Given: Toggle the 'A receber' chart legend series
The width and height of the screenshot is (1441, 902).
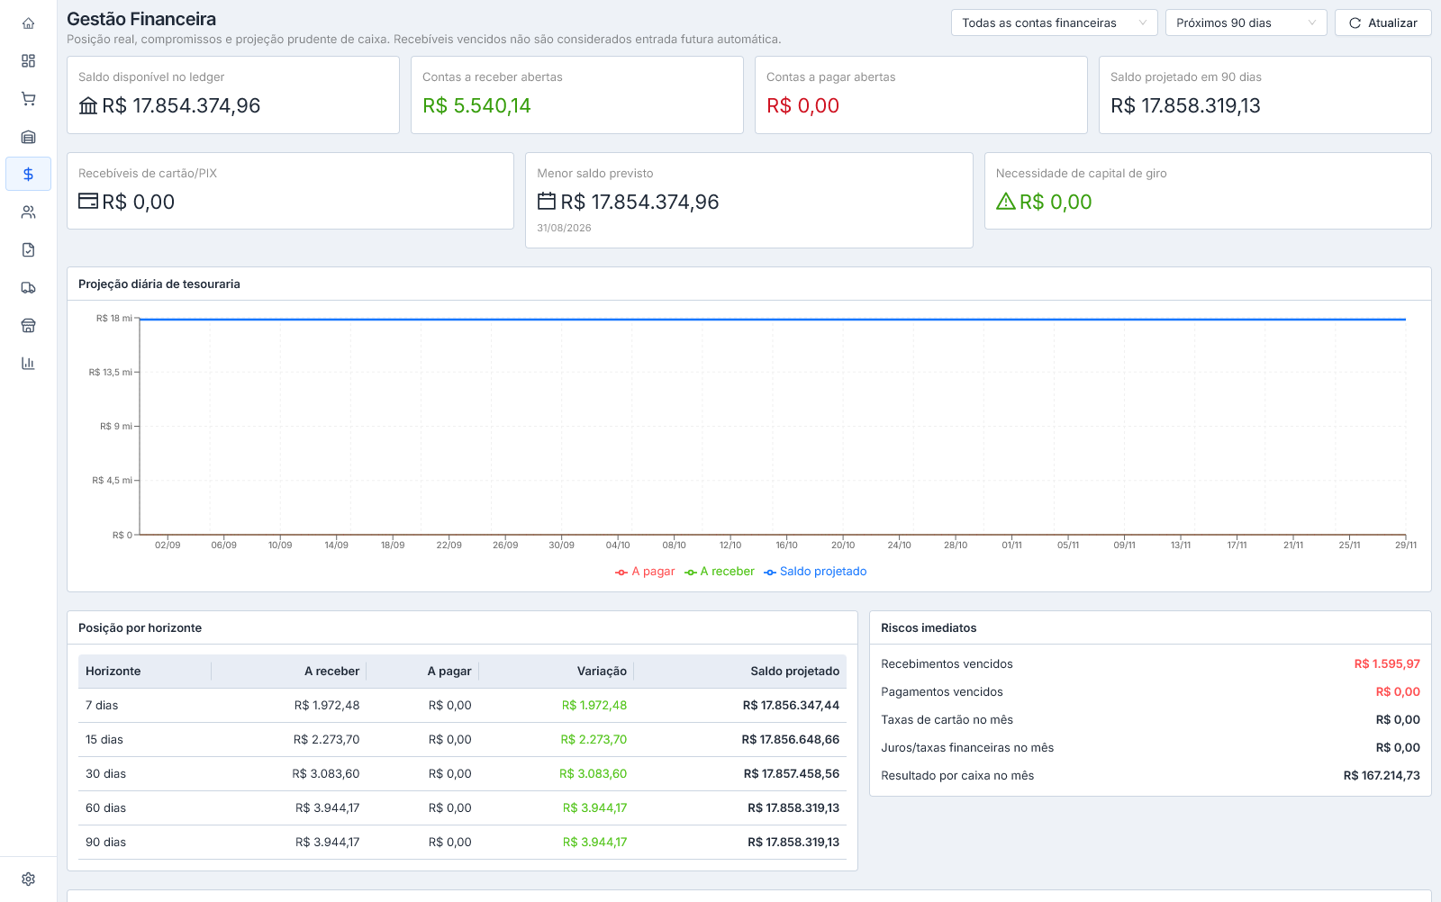Looking at the screenshot, I should pos(719,572).
